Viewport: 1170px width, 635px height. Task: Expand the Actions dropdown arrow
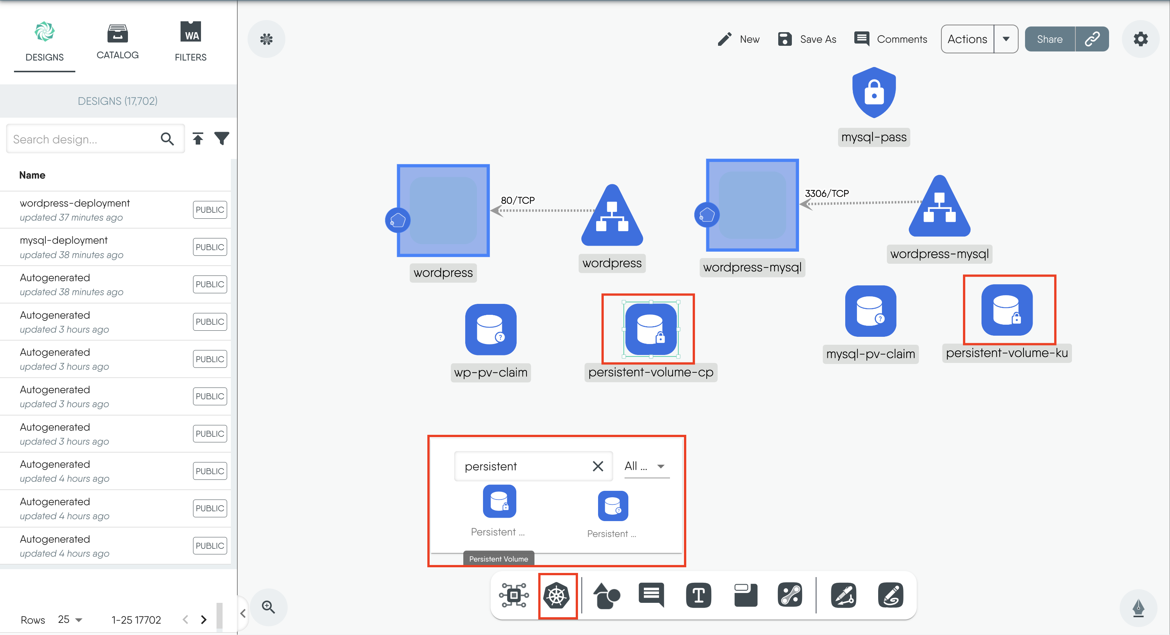tap(1006, 39)
